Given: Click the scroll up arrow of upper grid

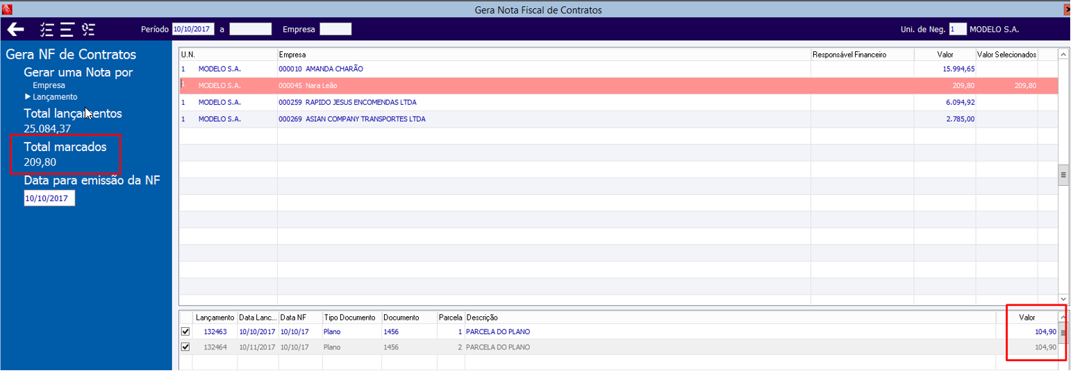Looking at the screenshot, I should click(x=1063, y=54).
